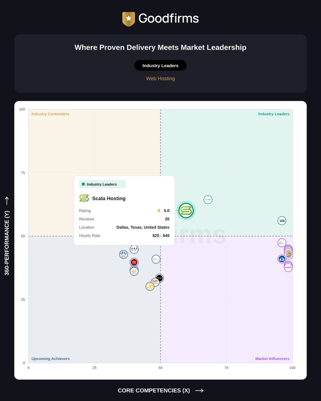Click the gold rating star in tooltip

coord(159,211)
